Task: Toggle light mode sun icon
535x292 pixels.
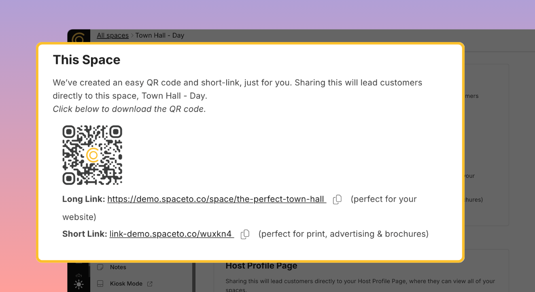Action: [x=79, y=284]
